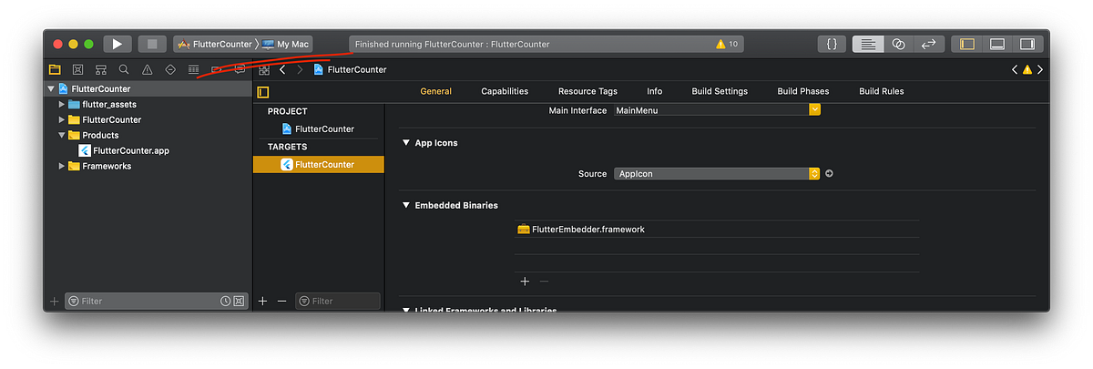The height and width of the screenshot is (369, 1093).
Task: Add an embedded binary
Action: point(525,282)
